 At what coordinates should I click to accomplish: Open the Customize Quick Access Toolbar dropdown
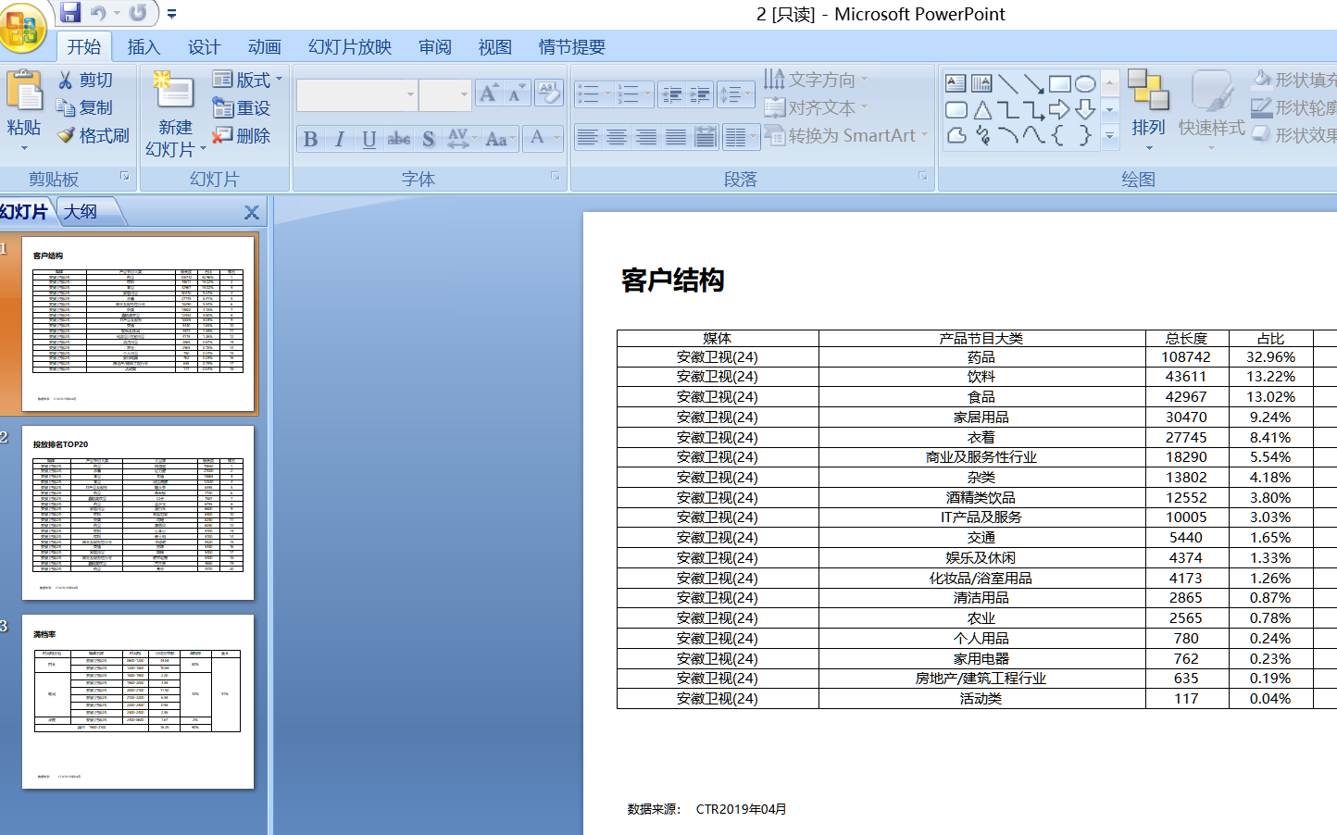click(171, 14)
